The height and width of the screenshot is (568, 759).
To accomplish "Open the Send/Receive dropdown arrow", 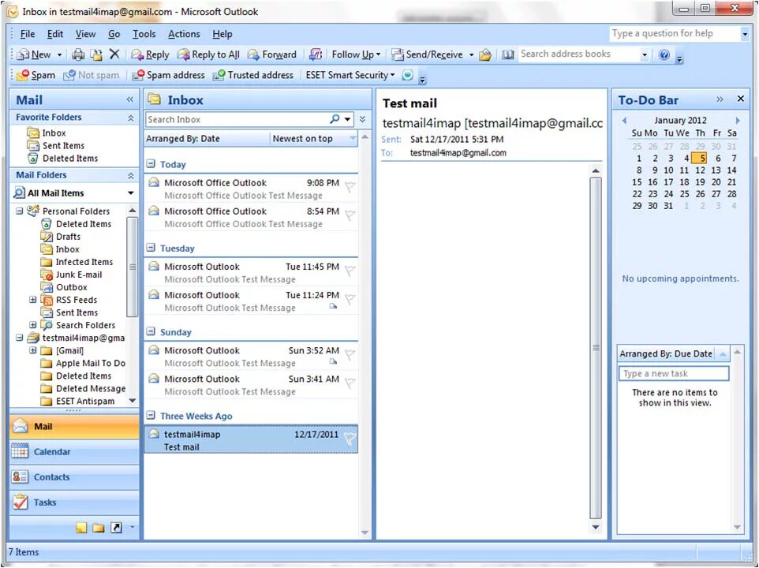I will 471,54.
